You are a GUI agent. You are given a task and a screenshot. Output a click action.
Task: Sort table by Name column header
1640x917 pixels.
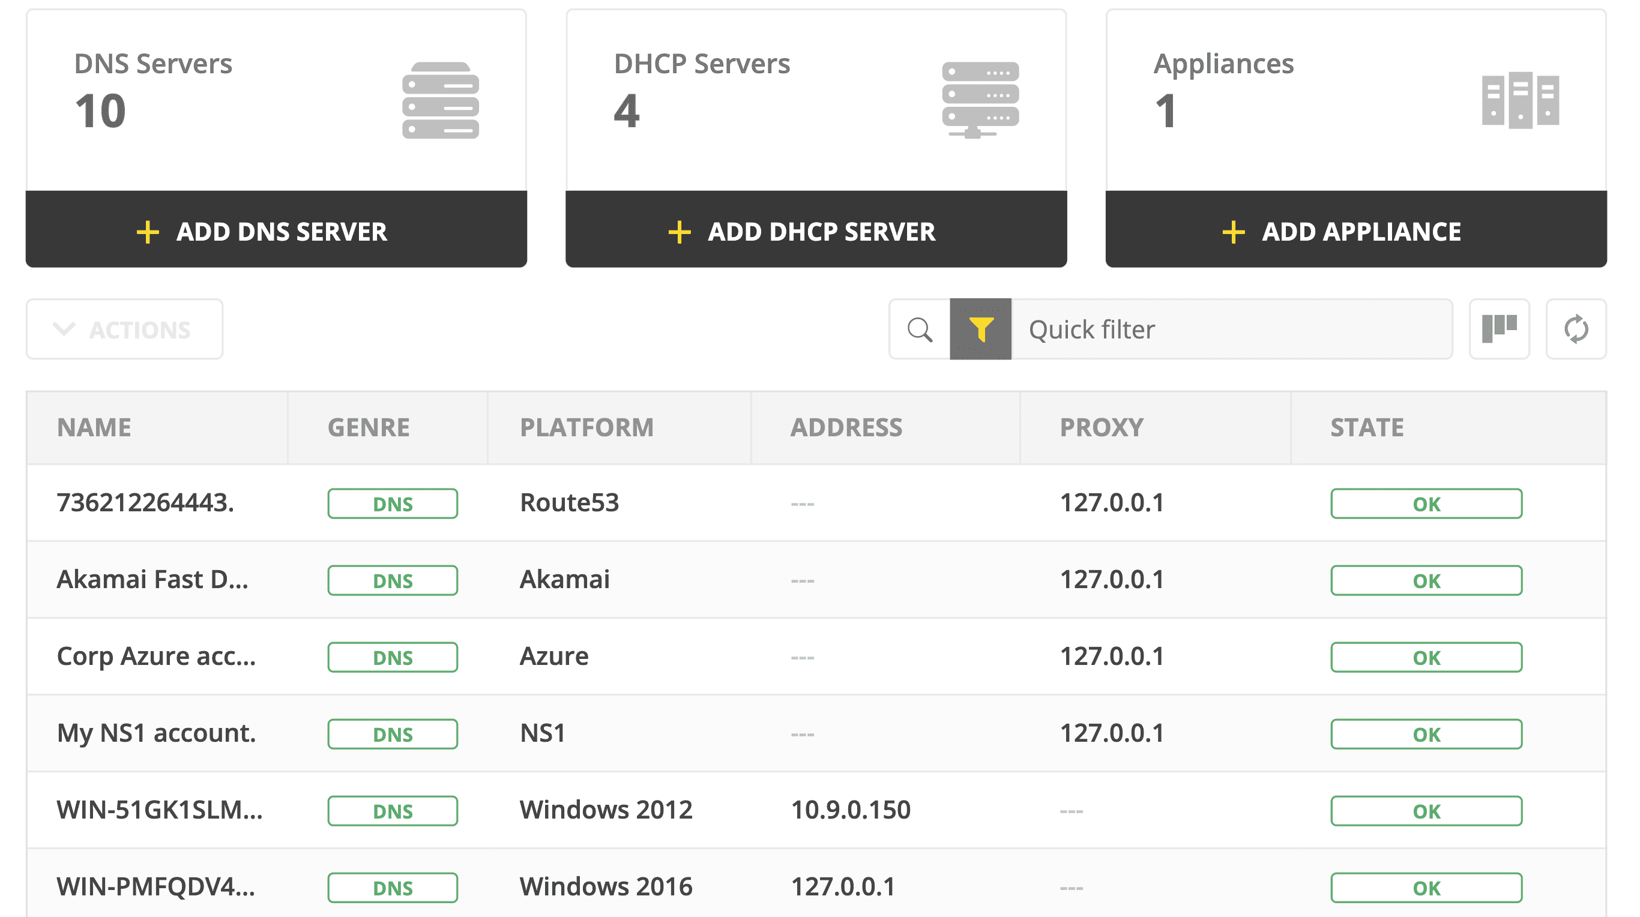pos(94,428)
